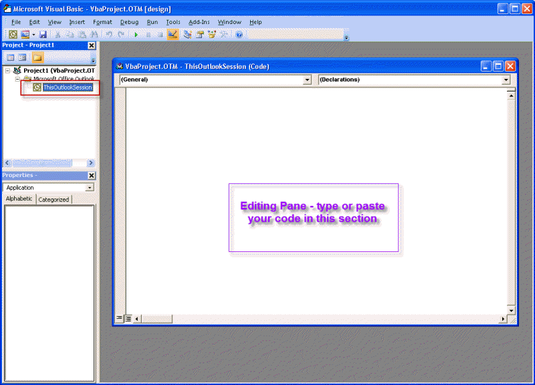
Task: Open the Tools menu
Action: click(x=173, y=21)
